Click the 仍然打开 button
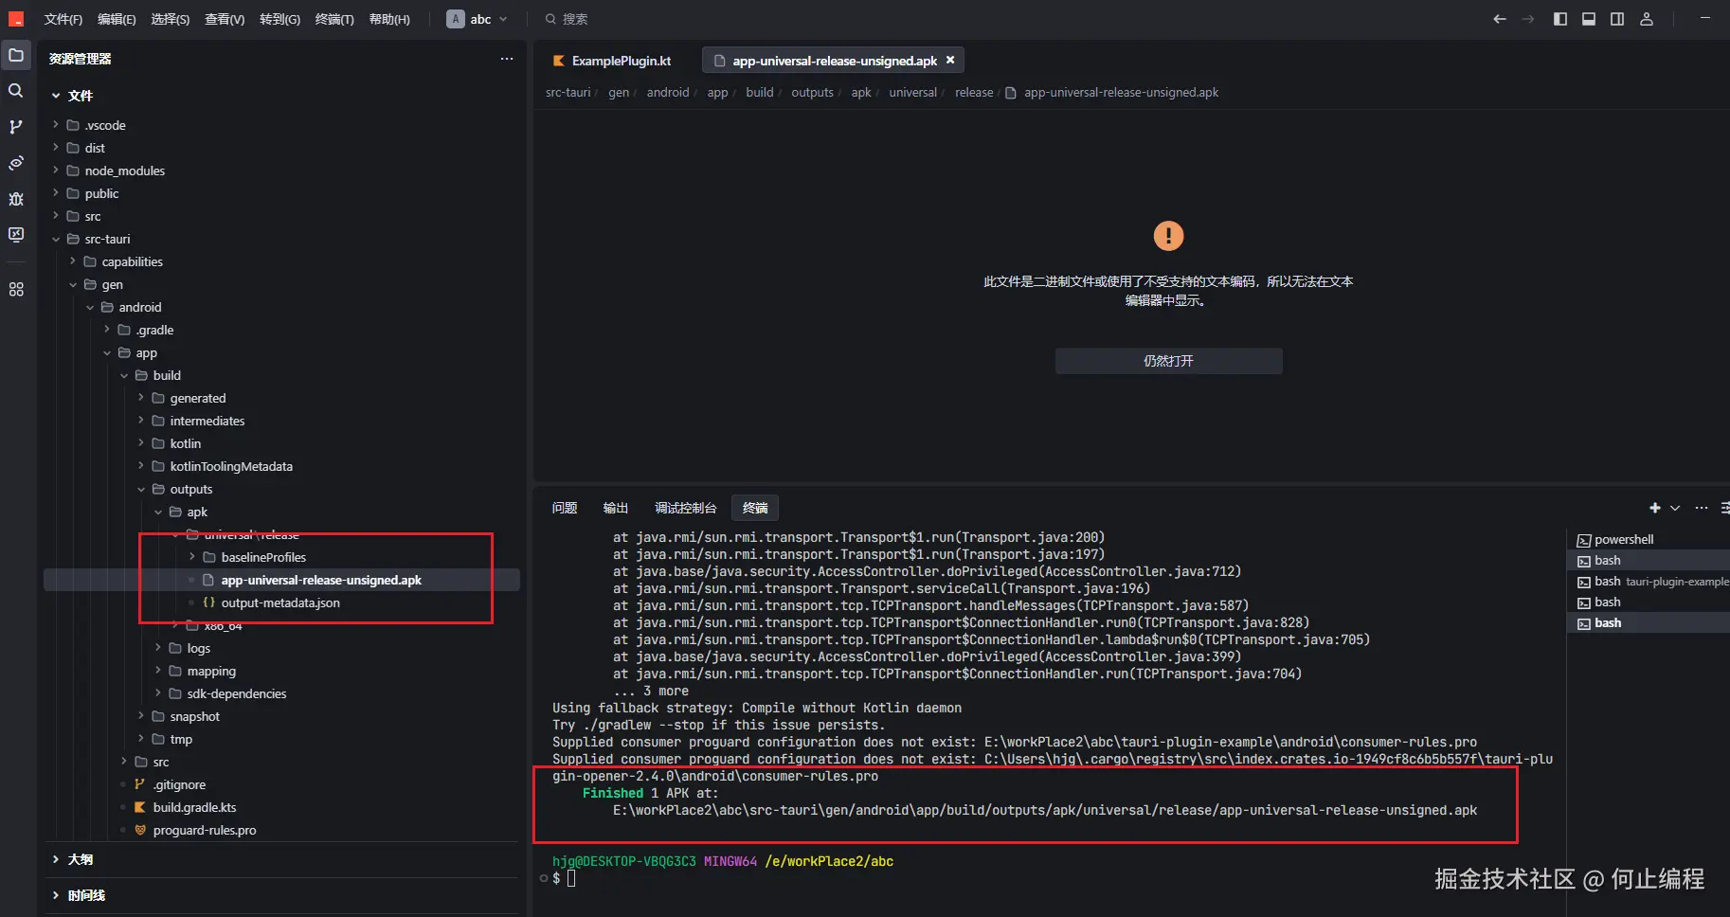1730x917 pixels. [x=1168, y=361]
